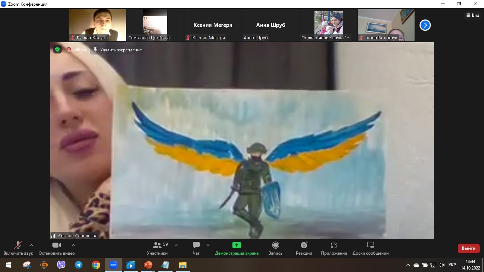Expand audio options arrow next to microphone

32,245
